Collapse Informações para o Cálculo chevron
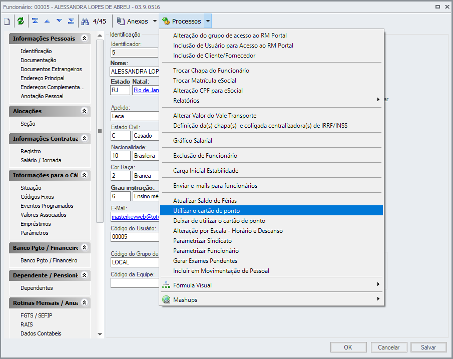Screen dimensions: 453x359 click(x=85, y=175)
